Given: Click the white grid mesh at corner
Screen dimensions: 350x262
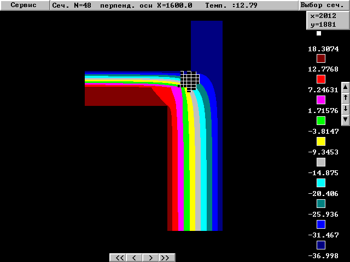Looking at the screenshot, I should (189, 81).
